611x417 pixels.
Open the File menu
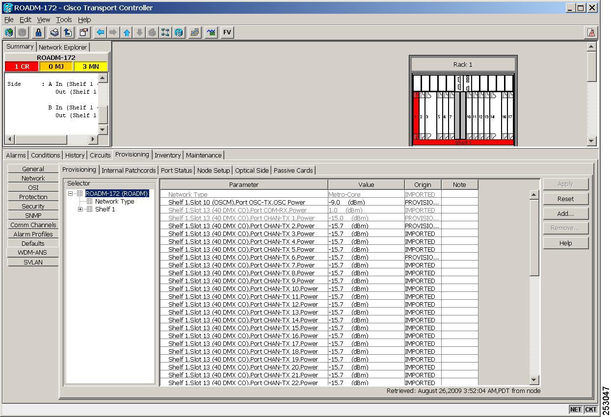(x=9, y=20)
